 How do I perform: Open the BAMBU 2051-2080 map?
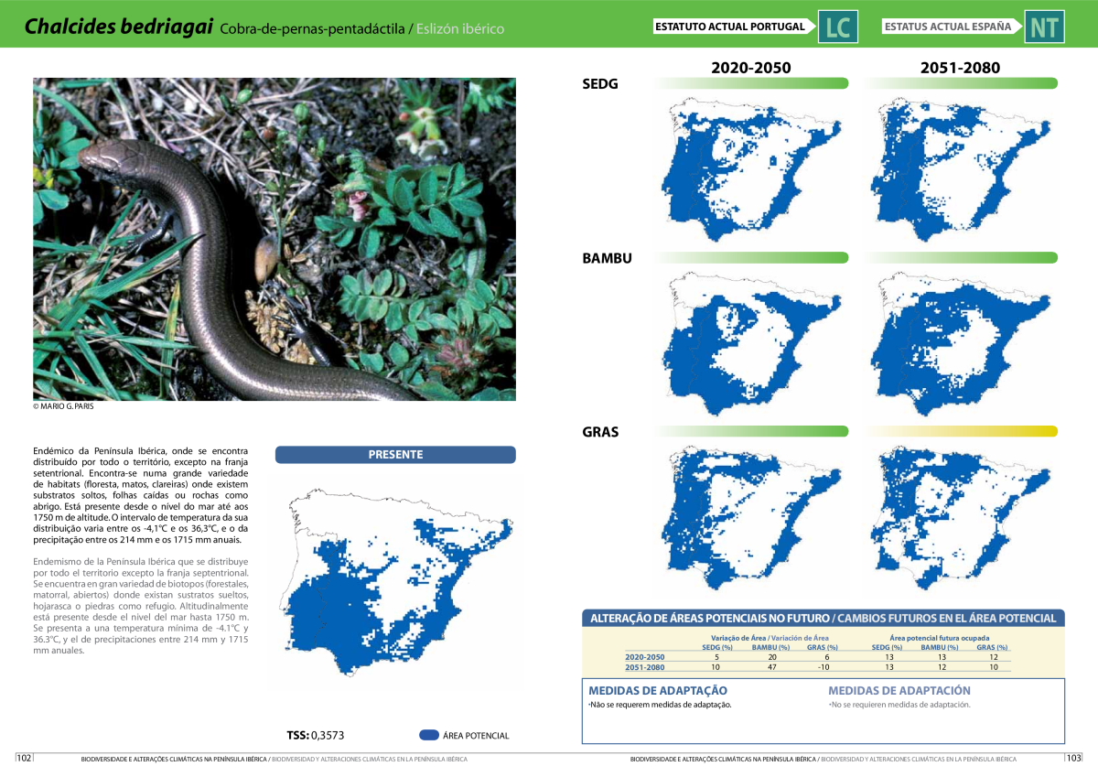tap(961, 342)
